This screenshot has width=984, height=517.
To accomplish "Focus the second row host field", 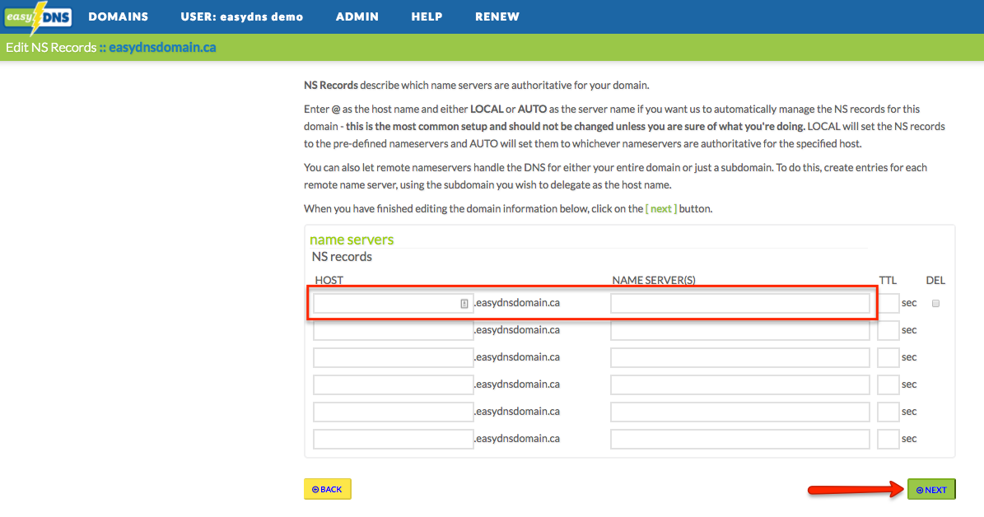I will (394, 331).
